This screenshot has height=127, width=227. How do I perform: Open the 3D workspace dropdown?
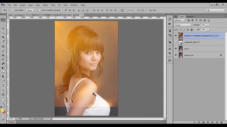(x=216, y=10)
